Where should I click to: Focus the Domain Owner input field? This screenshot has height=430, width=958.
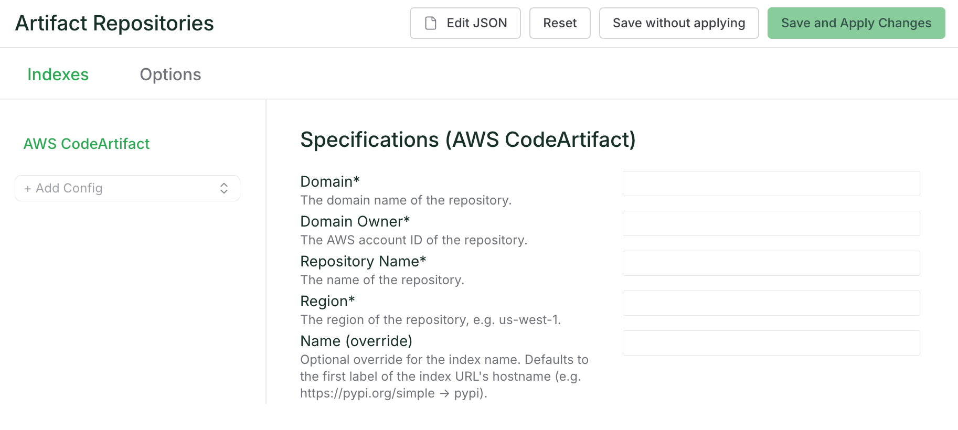click(771, 223)
